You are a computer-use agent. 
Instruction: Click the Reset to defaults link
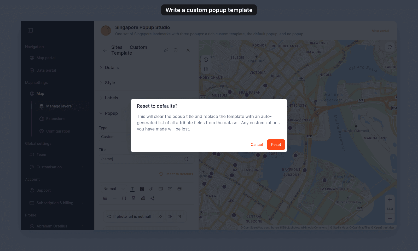point(176,174)
